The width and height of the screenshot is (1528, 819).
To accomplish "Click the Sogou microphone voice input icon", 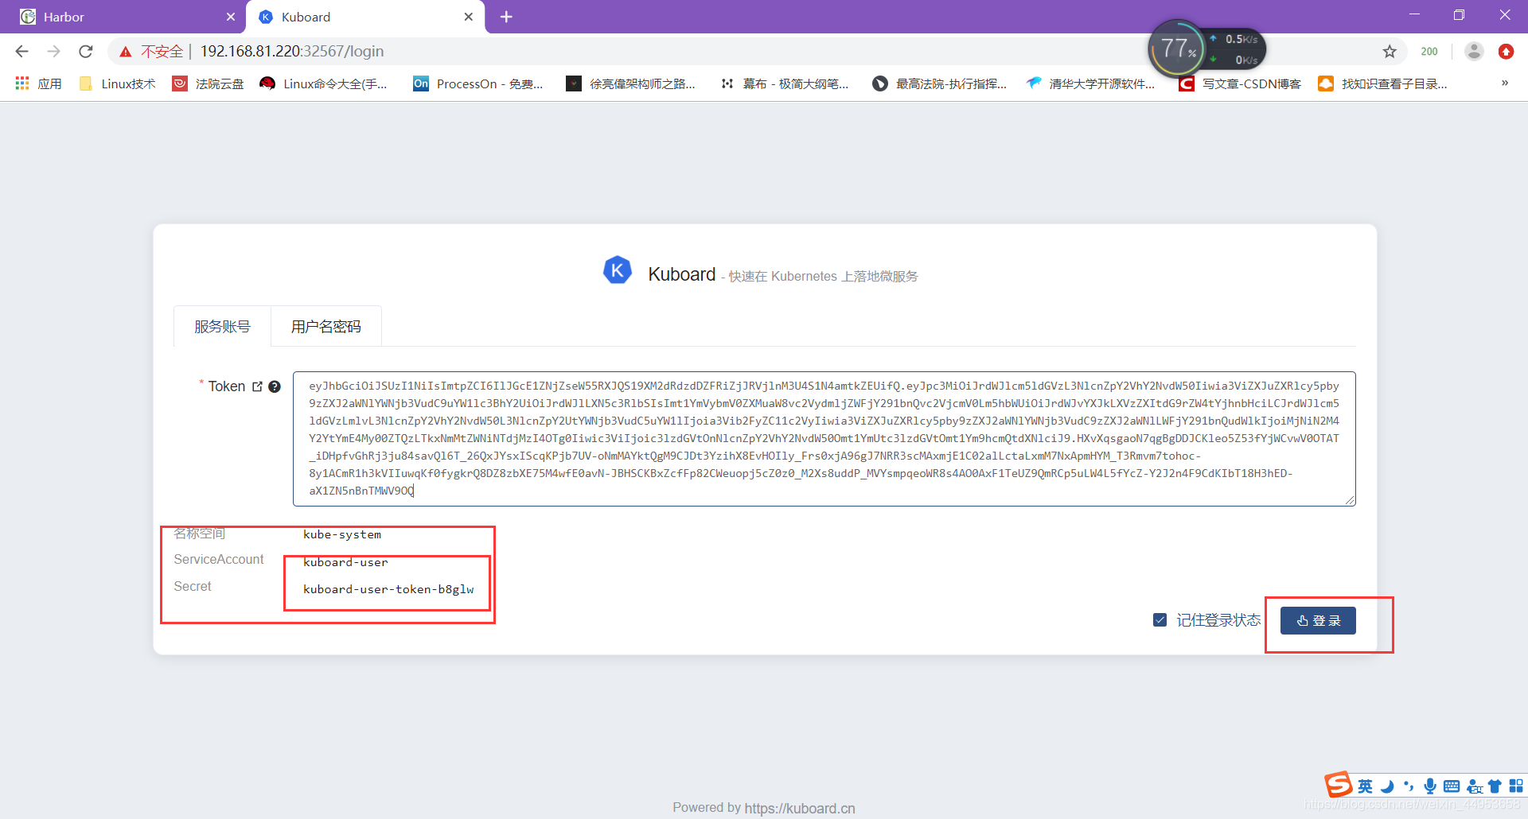I will coord(1430,786).
